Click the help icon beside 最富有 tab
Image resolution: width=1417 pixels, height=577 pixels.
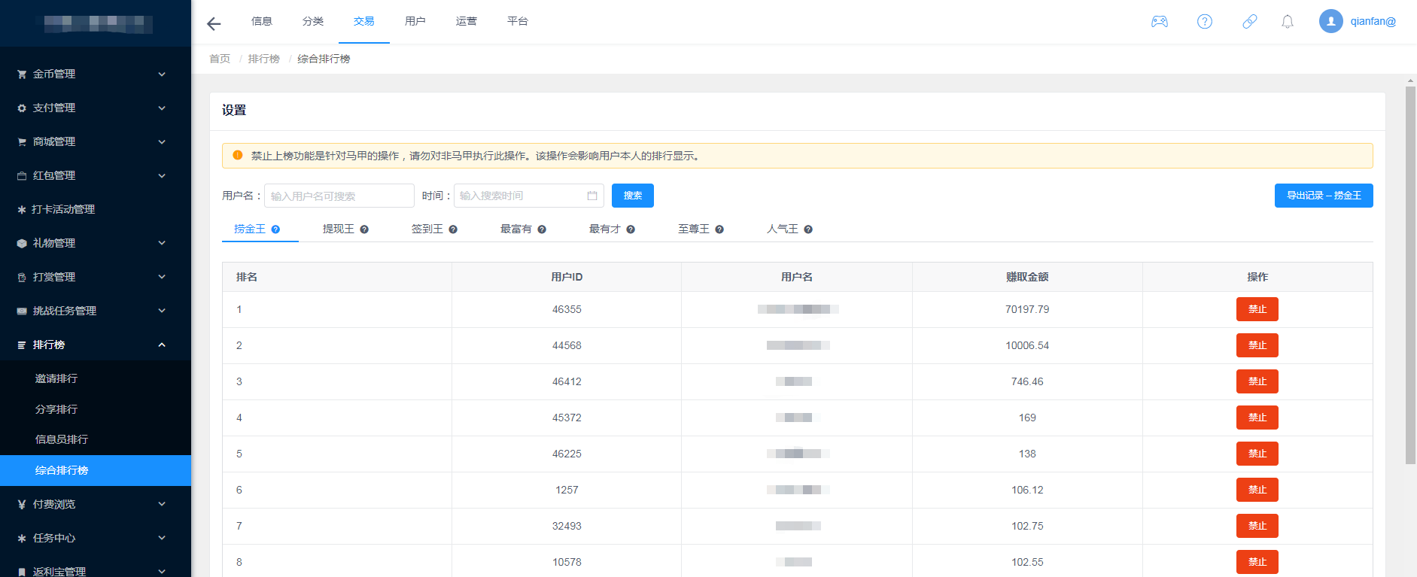coord(542,229)
